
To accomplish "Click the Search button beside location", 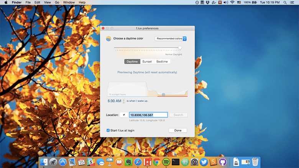I will [178, 115].
